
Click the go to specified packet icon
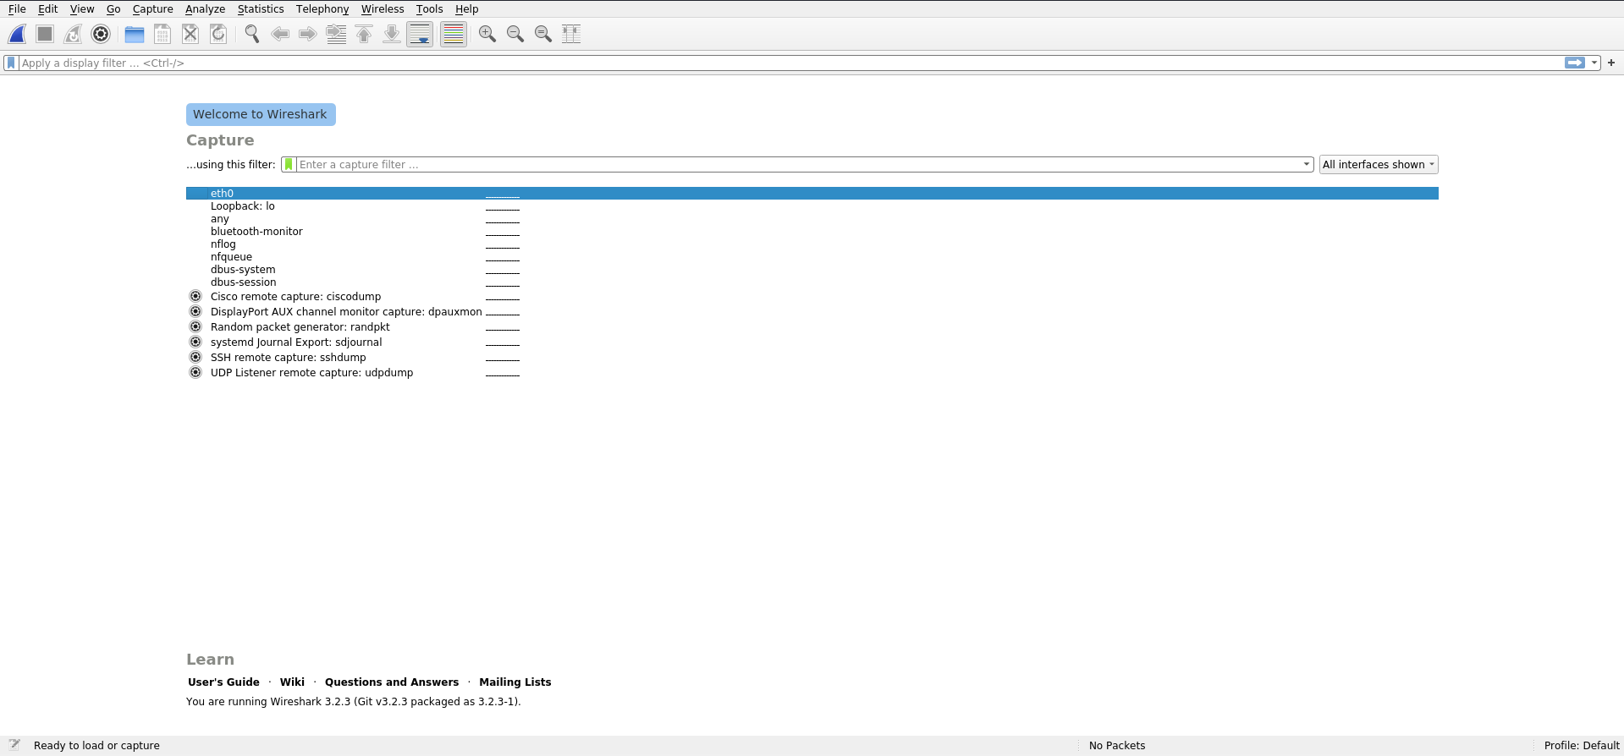click(336, 34)
